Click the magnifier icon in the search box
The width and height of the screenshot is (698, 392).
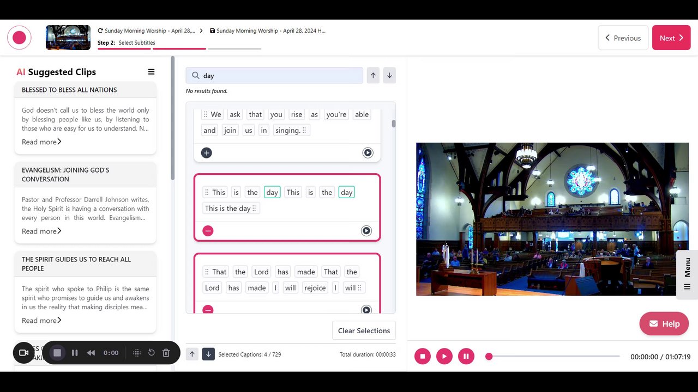195,76
